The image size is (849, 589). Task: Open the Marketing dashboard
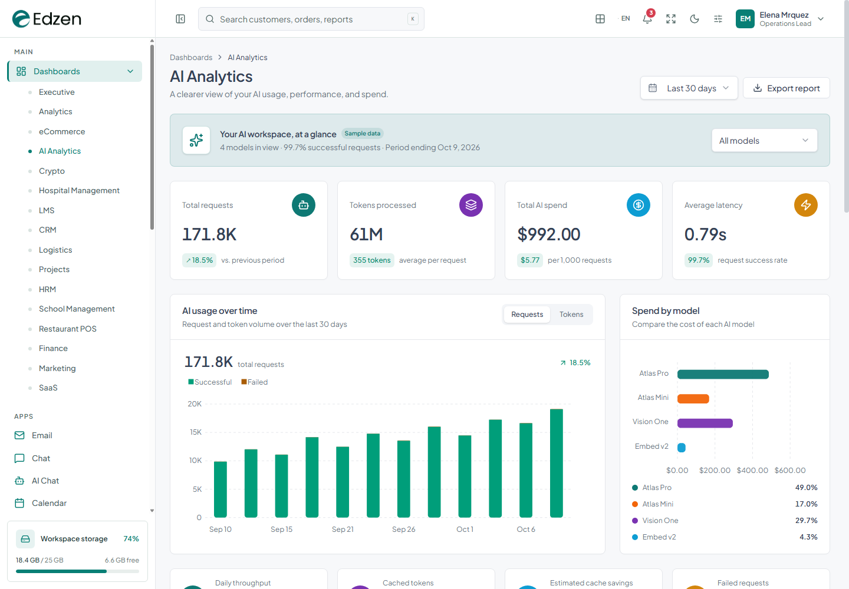click(x=57, y=368)
